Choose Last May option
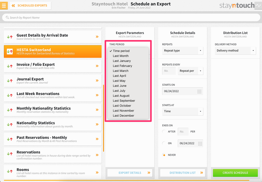 [128, 81]
